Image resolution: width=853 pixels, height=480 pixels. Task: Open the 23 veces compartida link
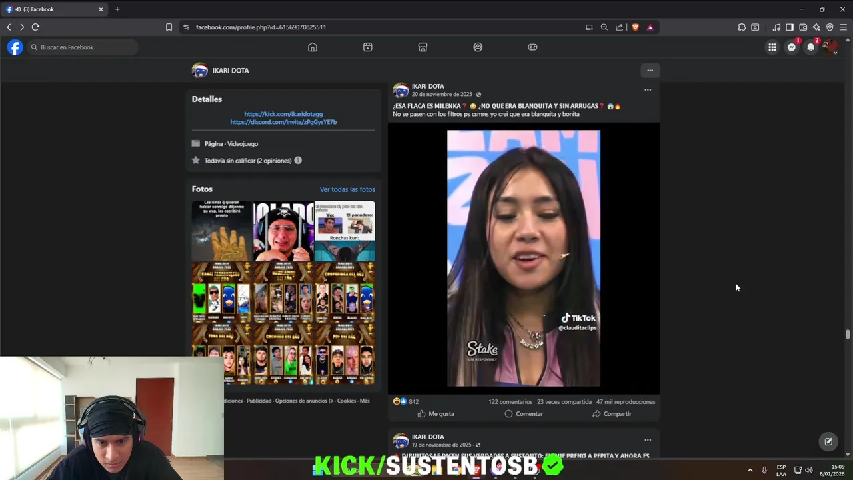[564, 402]
